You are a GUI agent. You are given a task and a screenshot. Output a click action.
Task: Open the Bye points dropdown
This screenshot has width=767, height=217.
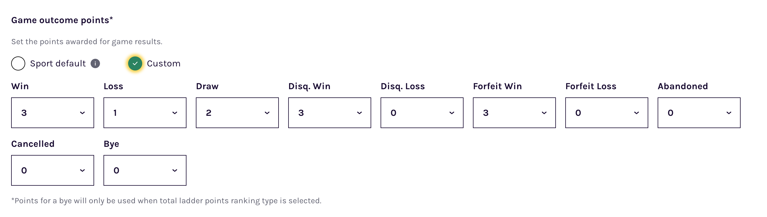[x=145, y=170]
